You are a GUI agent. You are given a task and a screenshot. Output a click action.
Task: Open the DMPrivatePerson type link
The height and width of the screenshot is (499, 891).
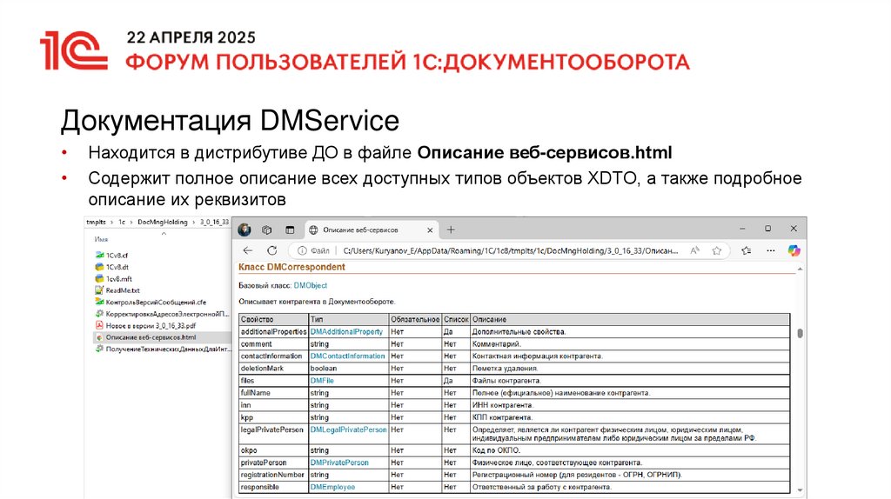point(339,462)
